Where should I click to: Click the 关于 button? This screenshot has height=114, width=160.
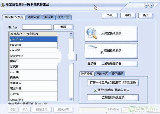(146, 15)
